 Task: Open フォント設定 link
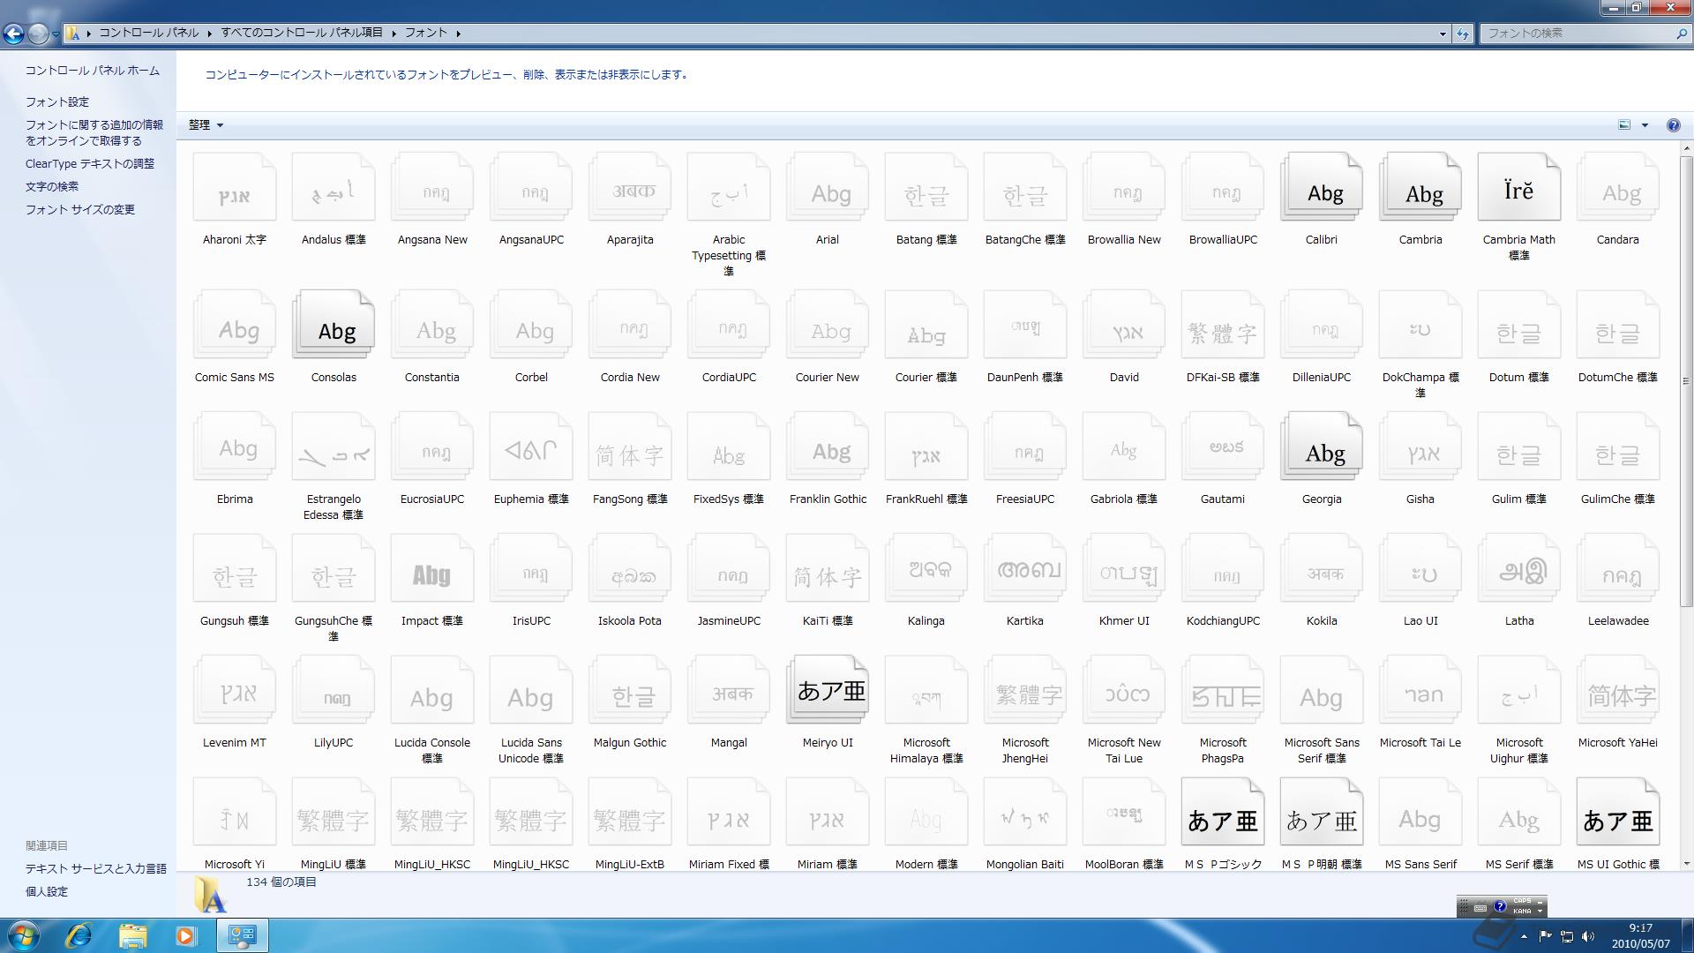pyautogui.click(x=56, y=102)
